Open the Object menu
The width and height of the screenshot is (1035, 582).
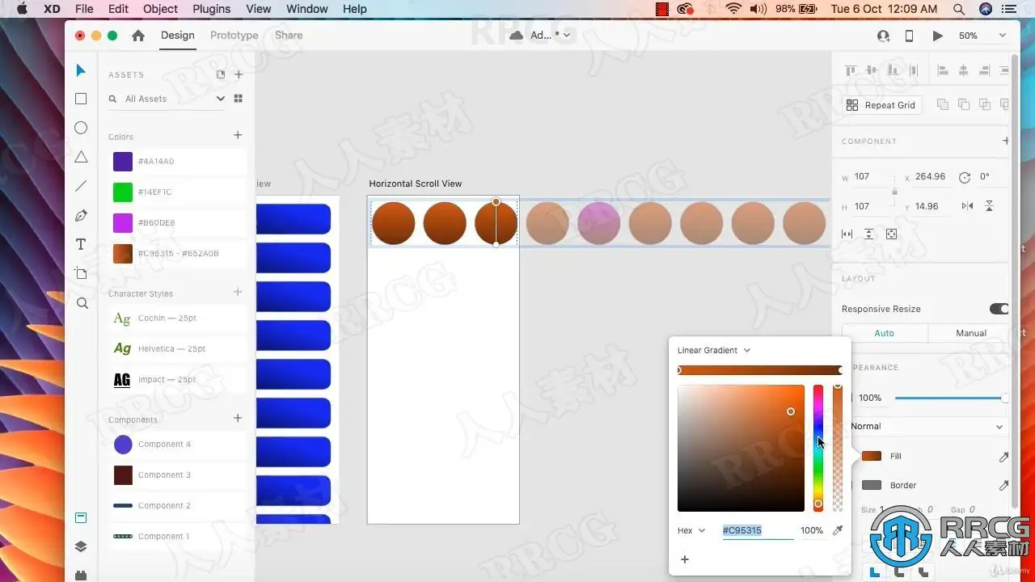(x=160, y=9)
